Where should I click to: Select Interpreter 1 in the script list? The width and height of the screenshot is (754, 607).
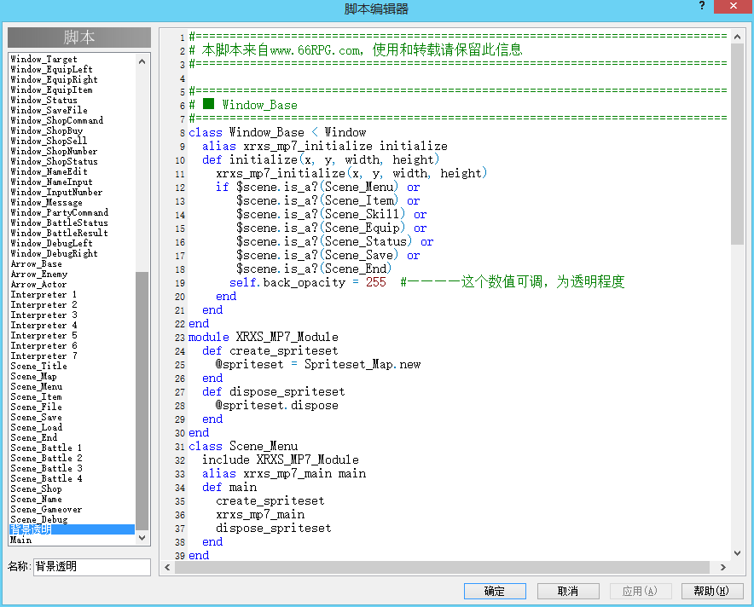click(43, 295)
